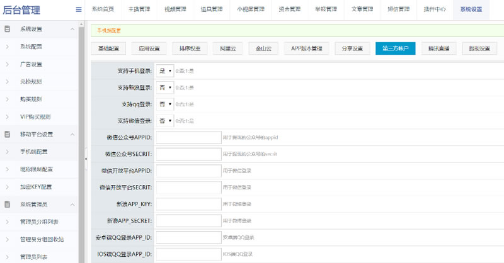Collapse the 移动平台设置 section using its caret

coord(72,134)
